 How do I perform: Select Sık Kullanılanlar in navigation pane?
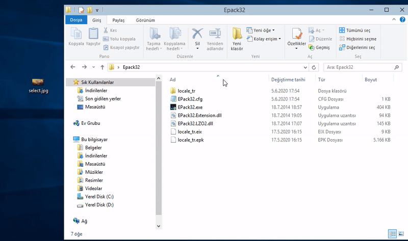110,82
